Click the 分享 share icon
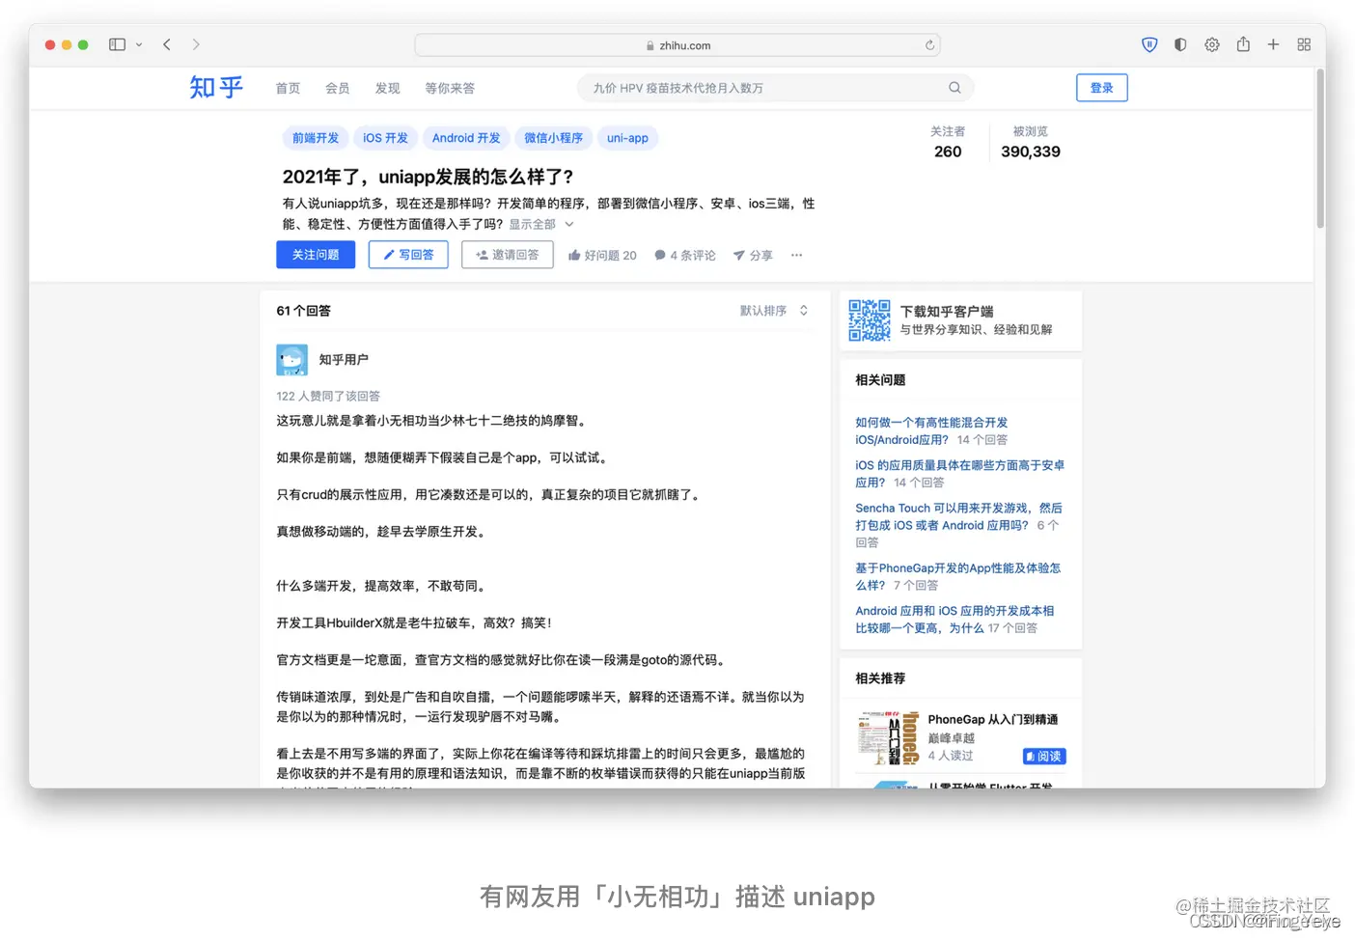This screenshot has height=940, width=1355. [x=753, y=256]
